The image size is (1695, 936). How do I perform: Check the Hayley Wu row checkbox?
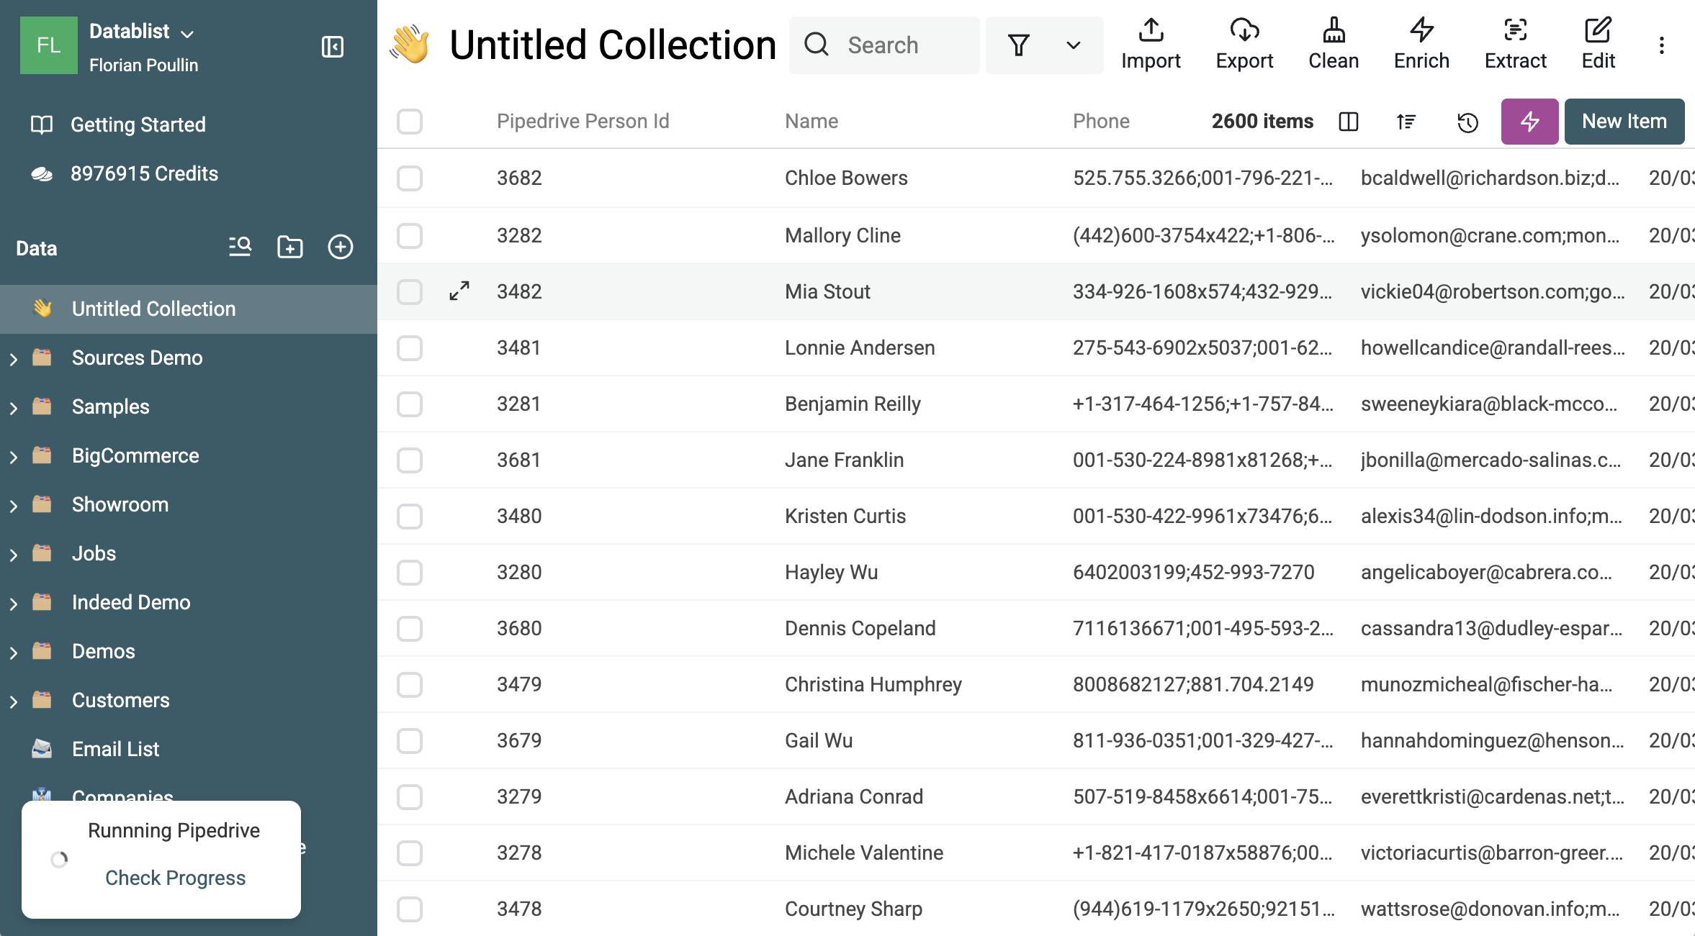(x=410, y=572)
